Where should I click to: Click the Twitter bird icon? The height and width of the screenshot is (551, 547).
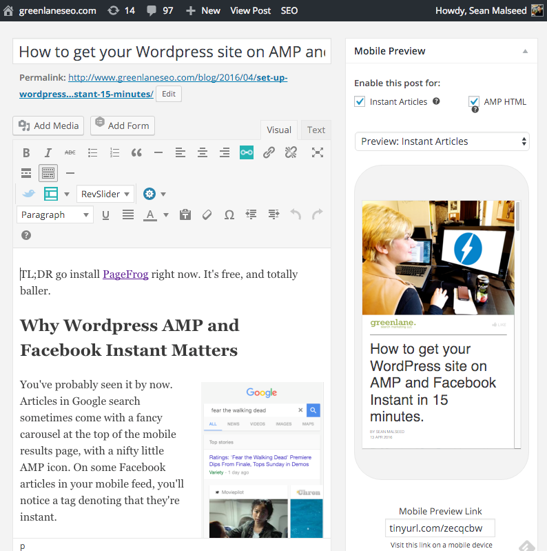click(x=29, y=194)
